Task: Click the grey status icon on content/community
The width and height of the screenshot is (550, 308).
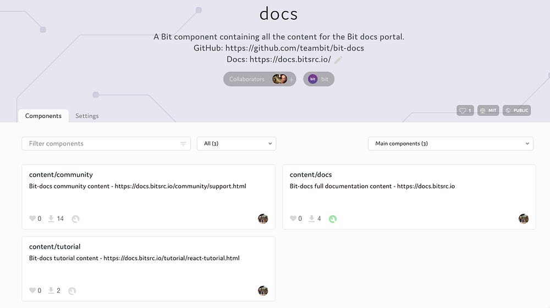Action: click(x=75, y=219)
